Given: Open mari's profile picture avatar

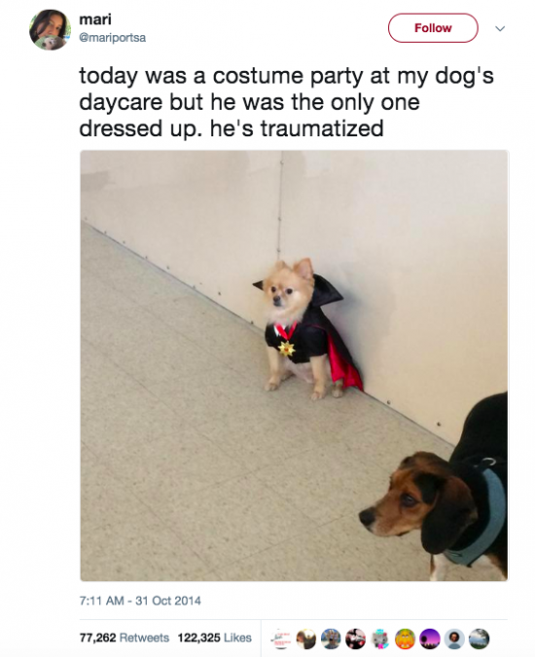Looking at the screenshot, I should coord(50,29).
